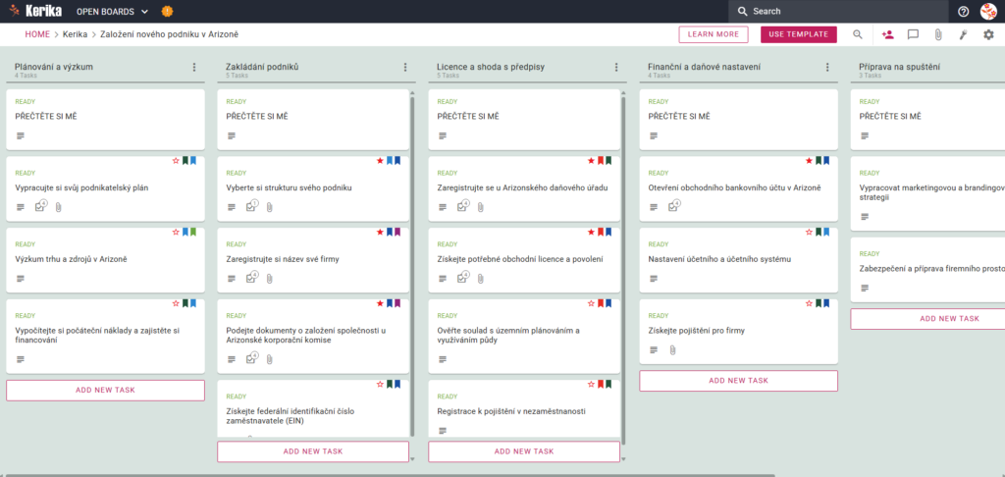1005x477 pixels.
Task: Open the help question mark icon
Action: tap(963, 12)
